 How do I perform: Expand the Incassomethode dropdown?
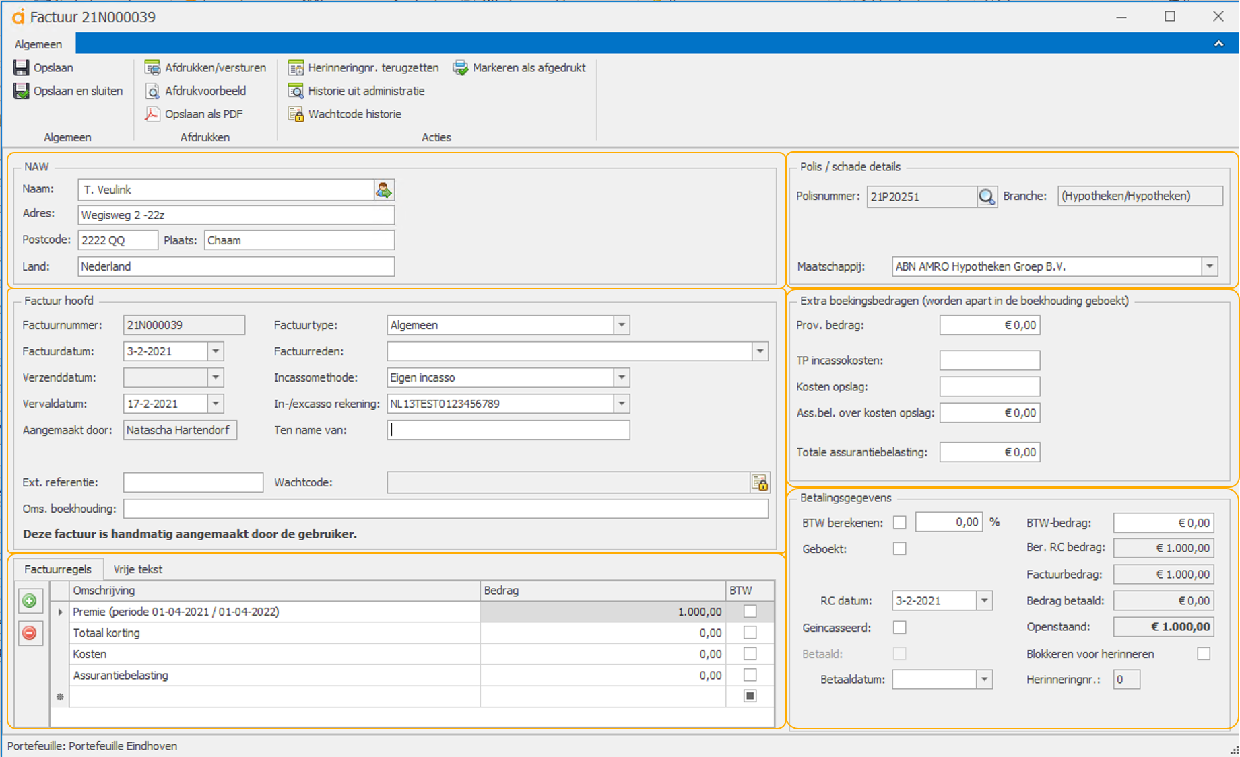622,377
